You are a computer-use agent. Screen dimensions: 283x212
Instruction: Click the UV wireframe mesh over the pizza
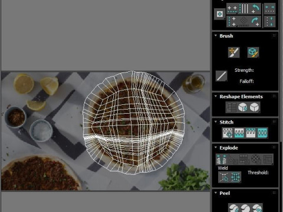[134, 122]
